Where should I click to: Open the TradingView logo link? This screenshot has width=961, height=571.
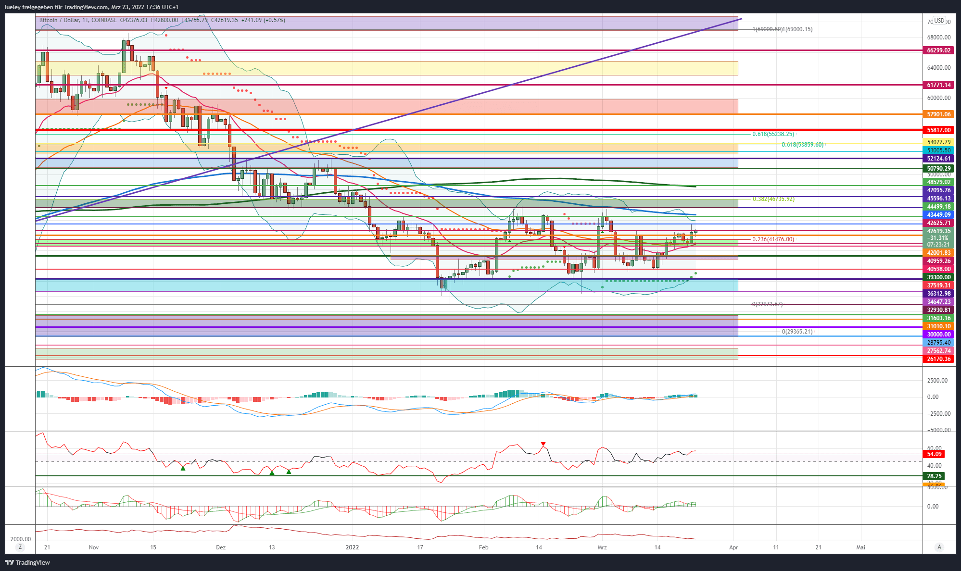(27, 562)
